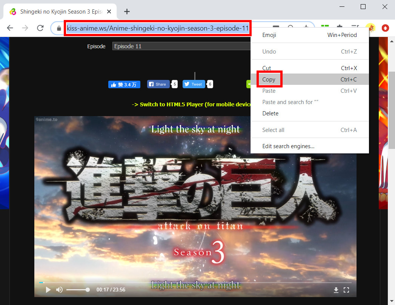The height and width of the screenshot is (305, 395).
Task: Click the Facebook Share button
Action: [x=158, y=84]
